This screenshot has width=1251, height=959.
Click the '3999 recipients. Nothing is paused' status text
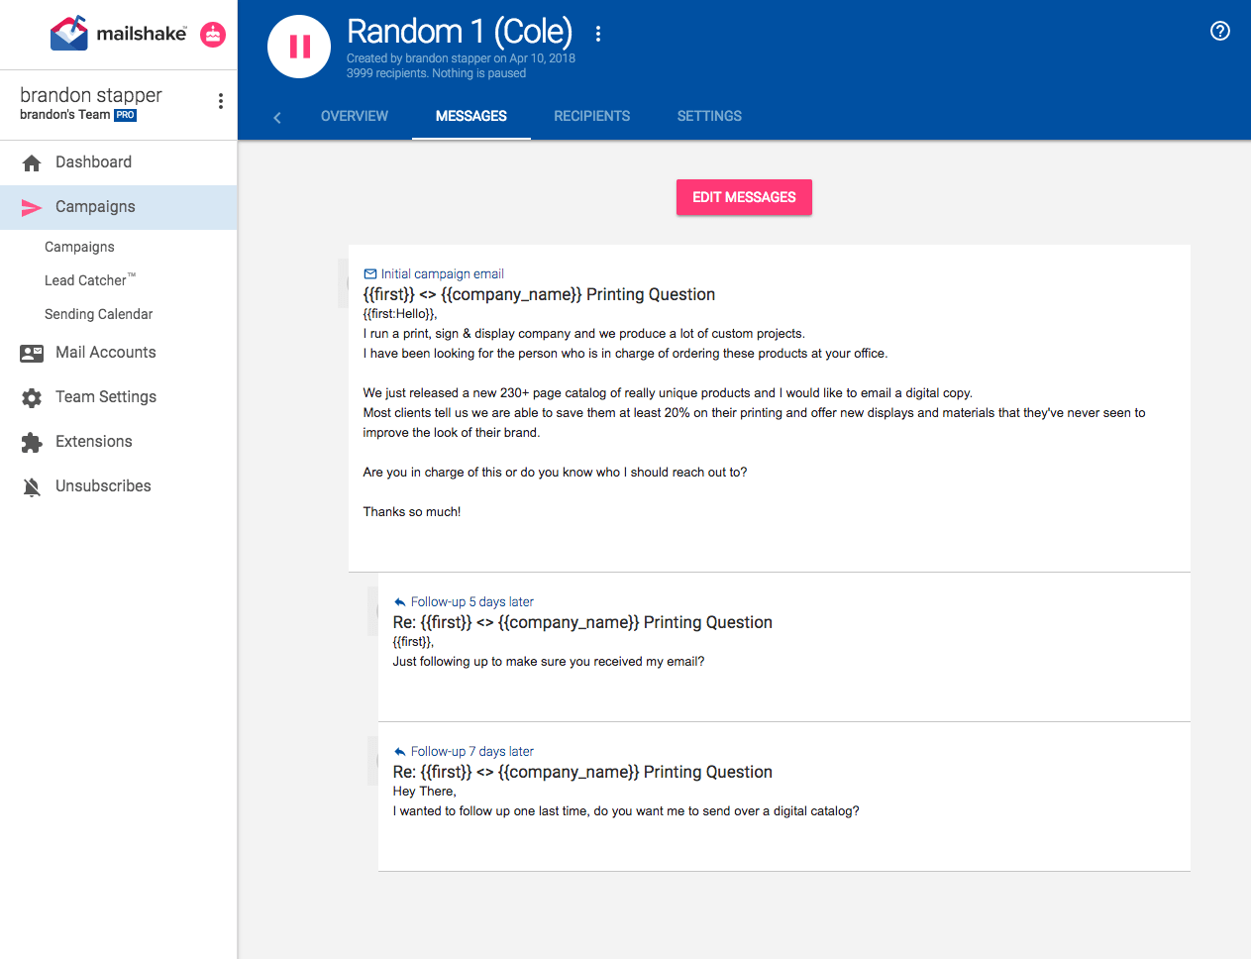(x=436, y=73)
